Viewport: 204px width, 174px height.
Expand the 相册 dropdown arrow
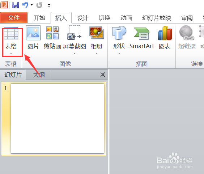(x=97, y=53)
